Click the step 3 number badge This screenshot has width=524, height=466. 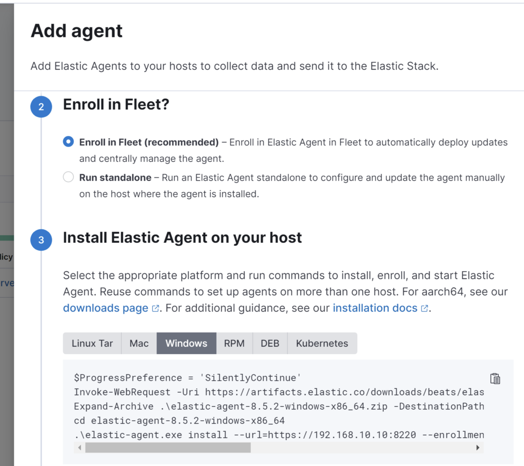(41, 240)
